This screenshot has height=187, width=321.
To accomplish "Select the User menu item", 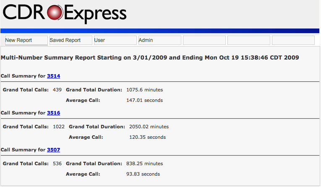I will coord(115,40).
